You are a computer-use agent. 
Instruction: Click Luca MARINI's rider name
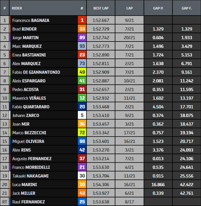point(25,185)
